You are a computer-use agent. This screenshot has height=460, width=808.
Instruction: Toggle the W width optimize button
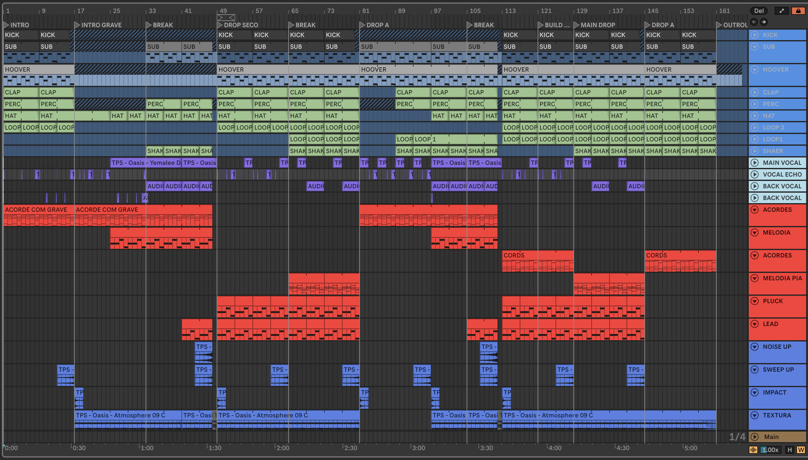pos(801,450)
